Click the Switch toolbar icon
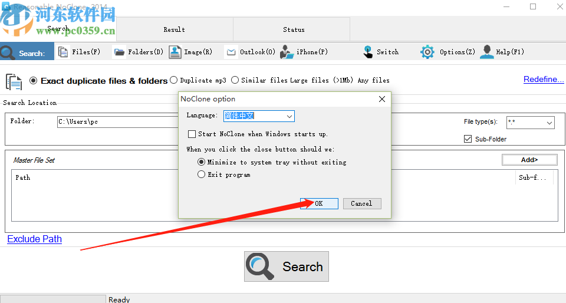 pos(368,52)
